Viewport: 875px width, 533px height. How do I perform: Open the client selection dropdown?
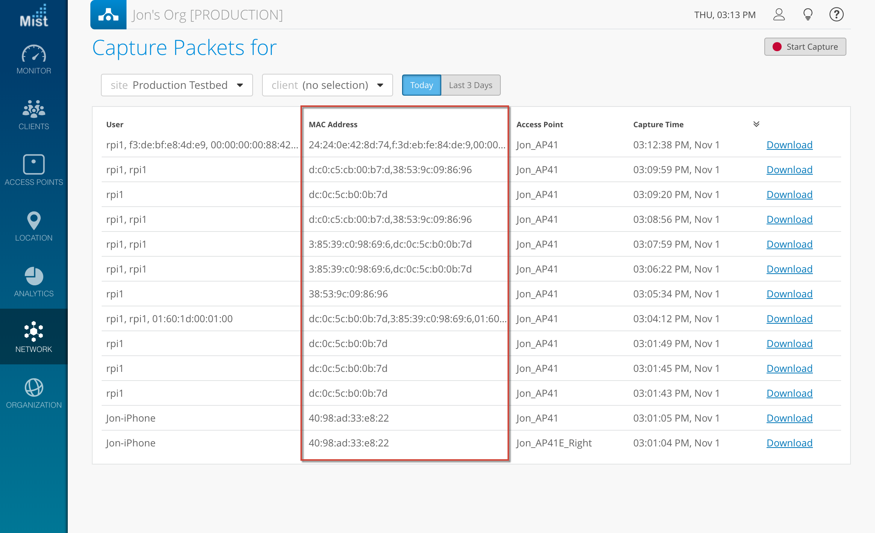click(327, 85)
